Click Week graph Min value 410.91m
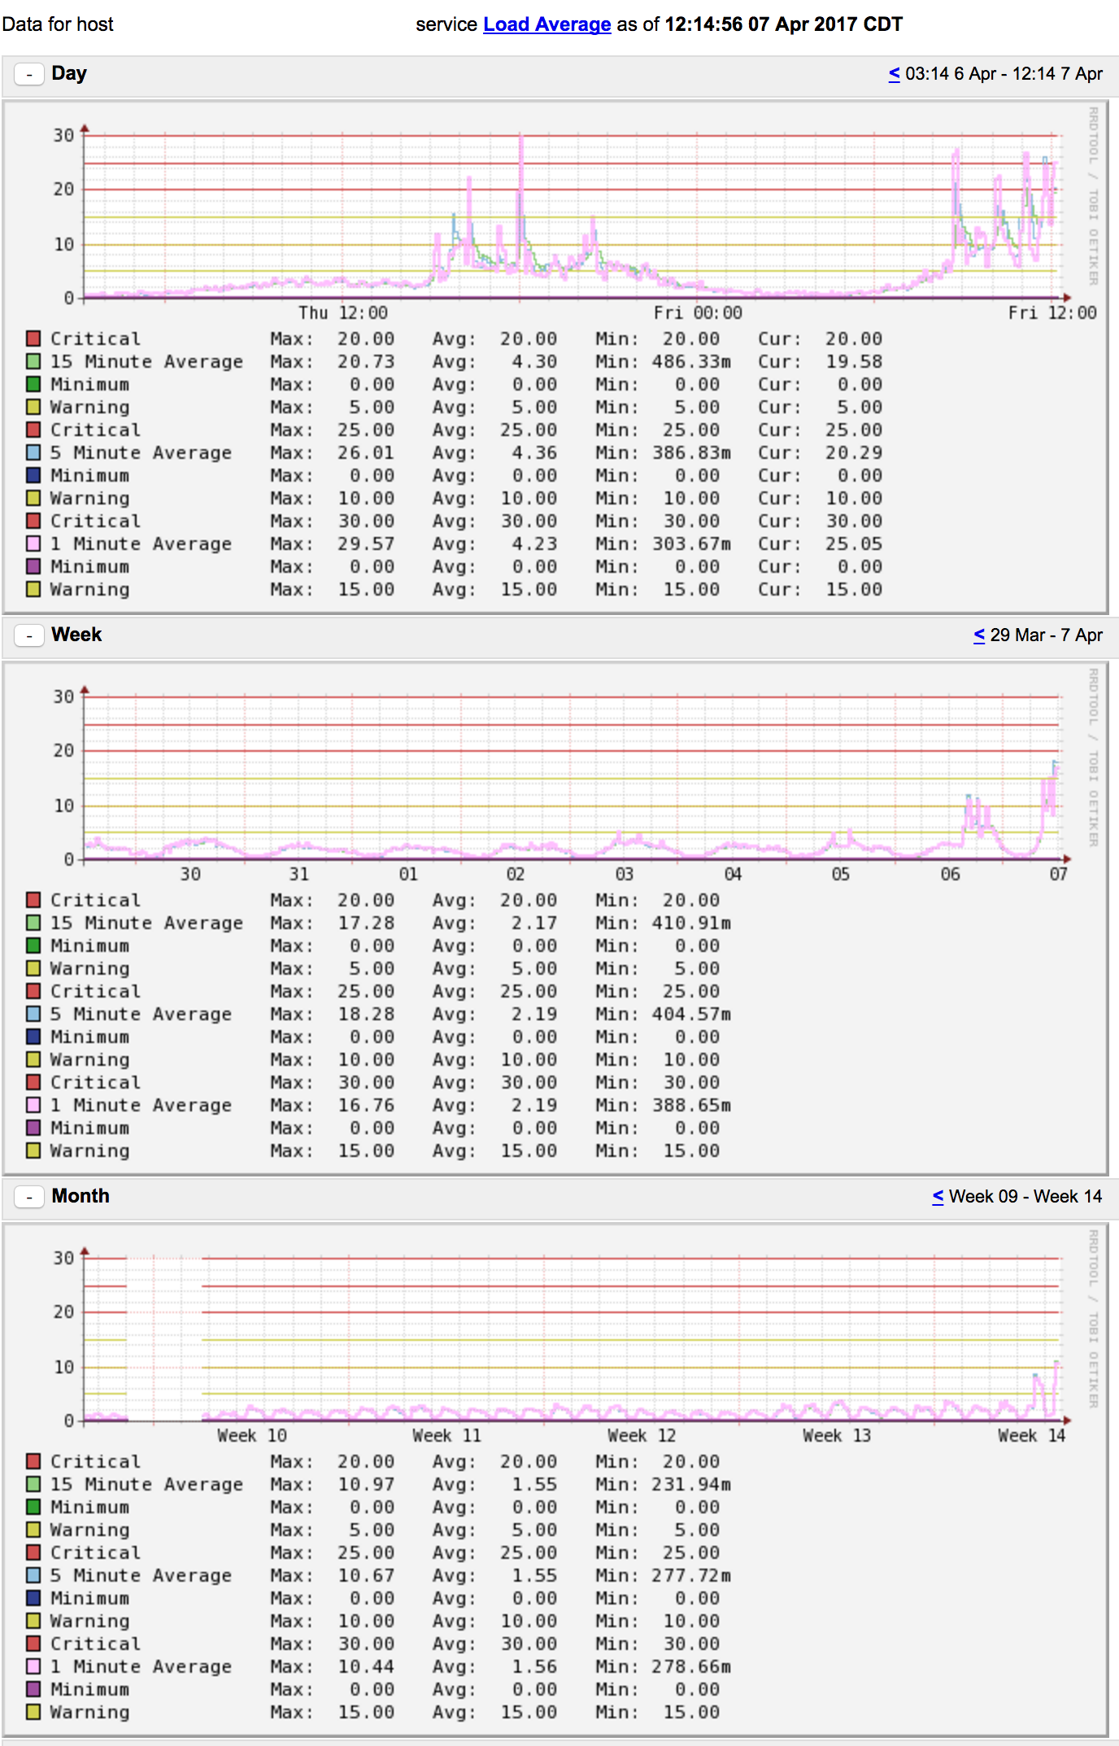 pyautogui.click(x=691, y=923)
